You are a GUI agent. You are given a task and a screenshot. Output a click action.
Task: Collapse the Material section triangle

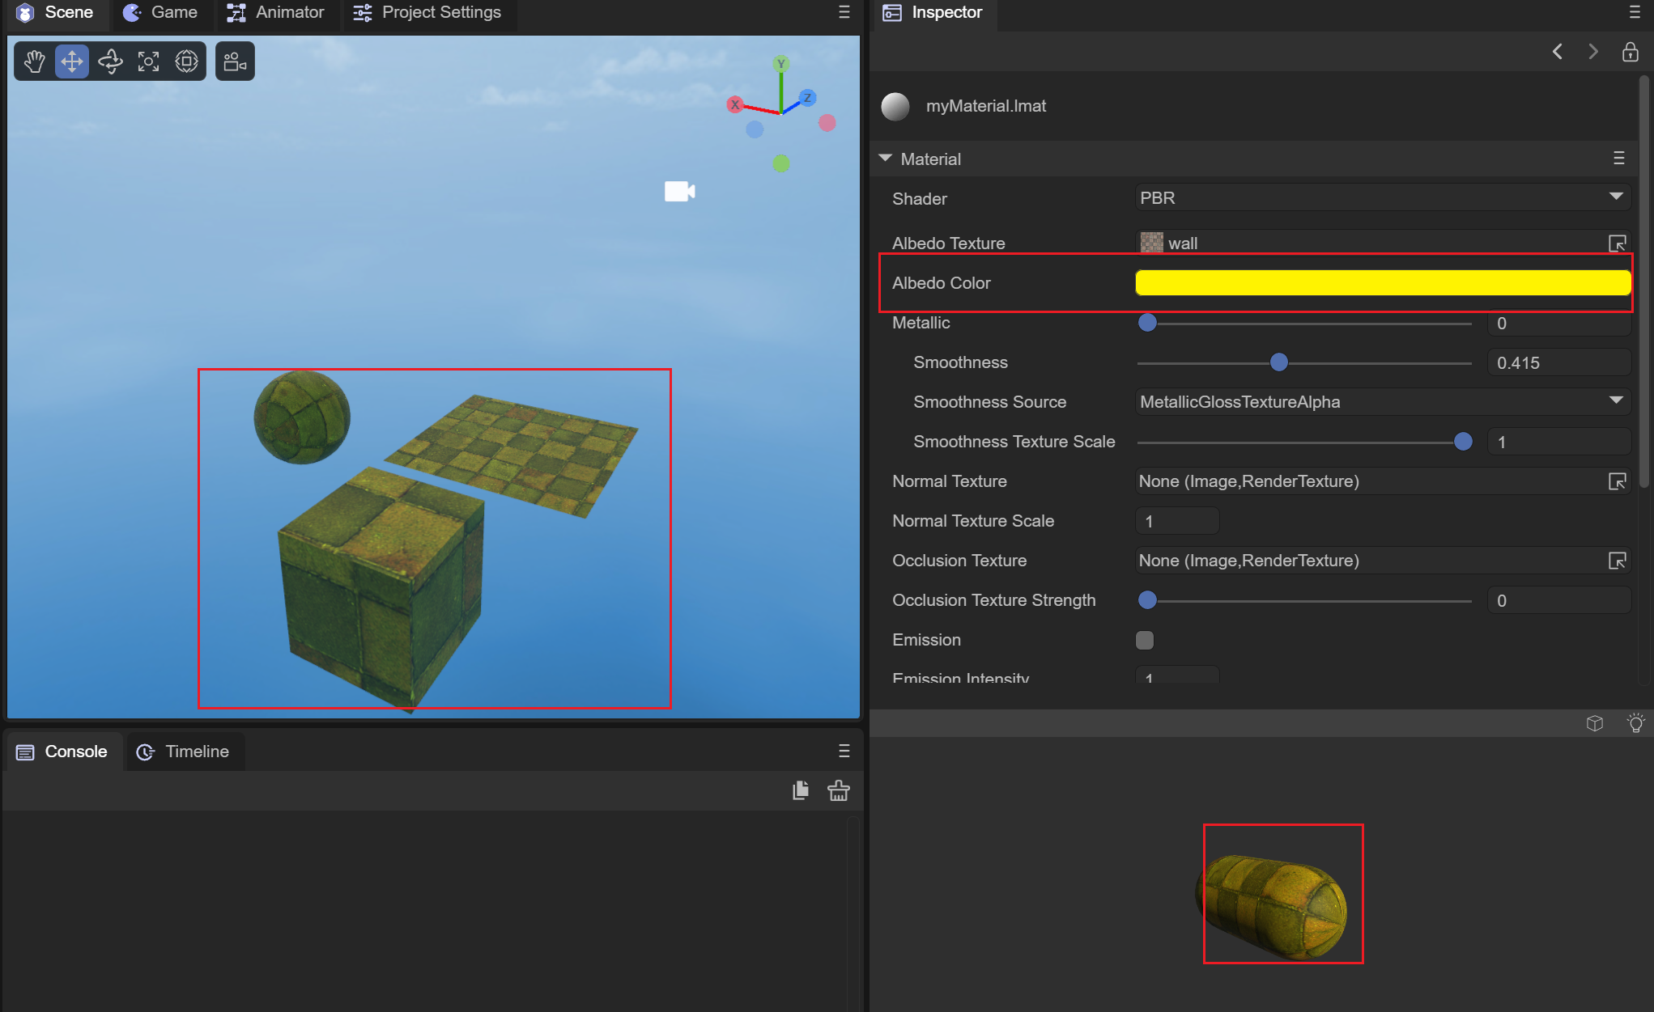[885, 159]
